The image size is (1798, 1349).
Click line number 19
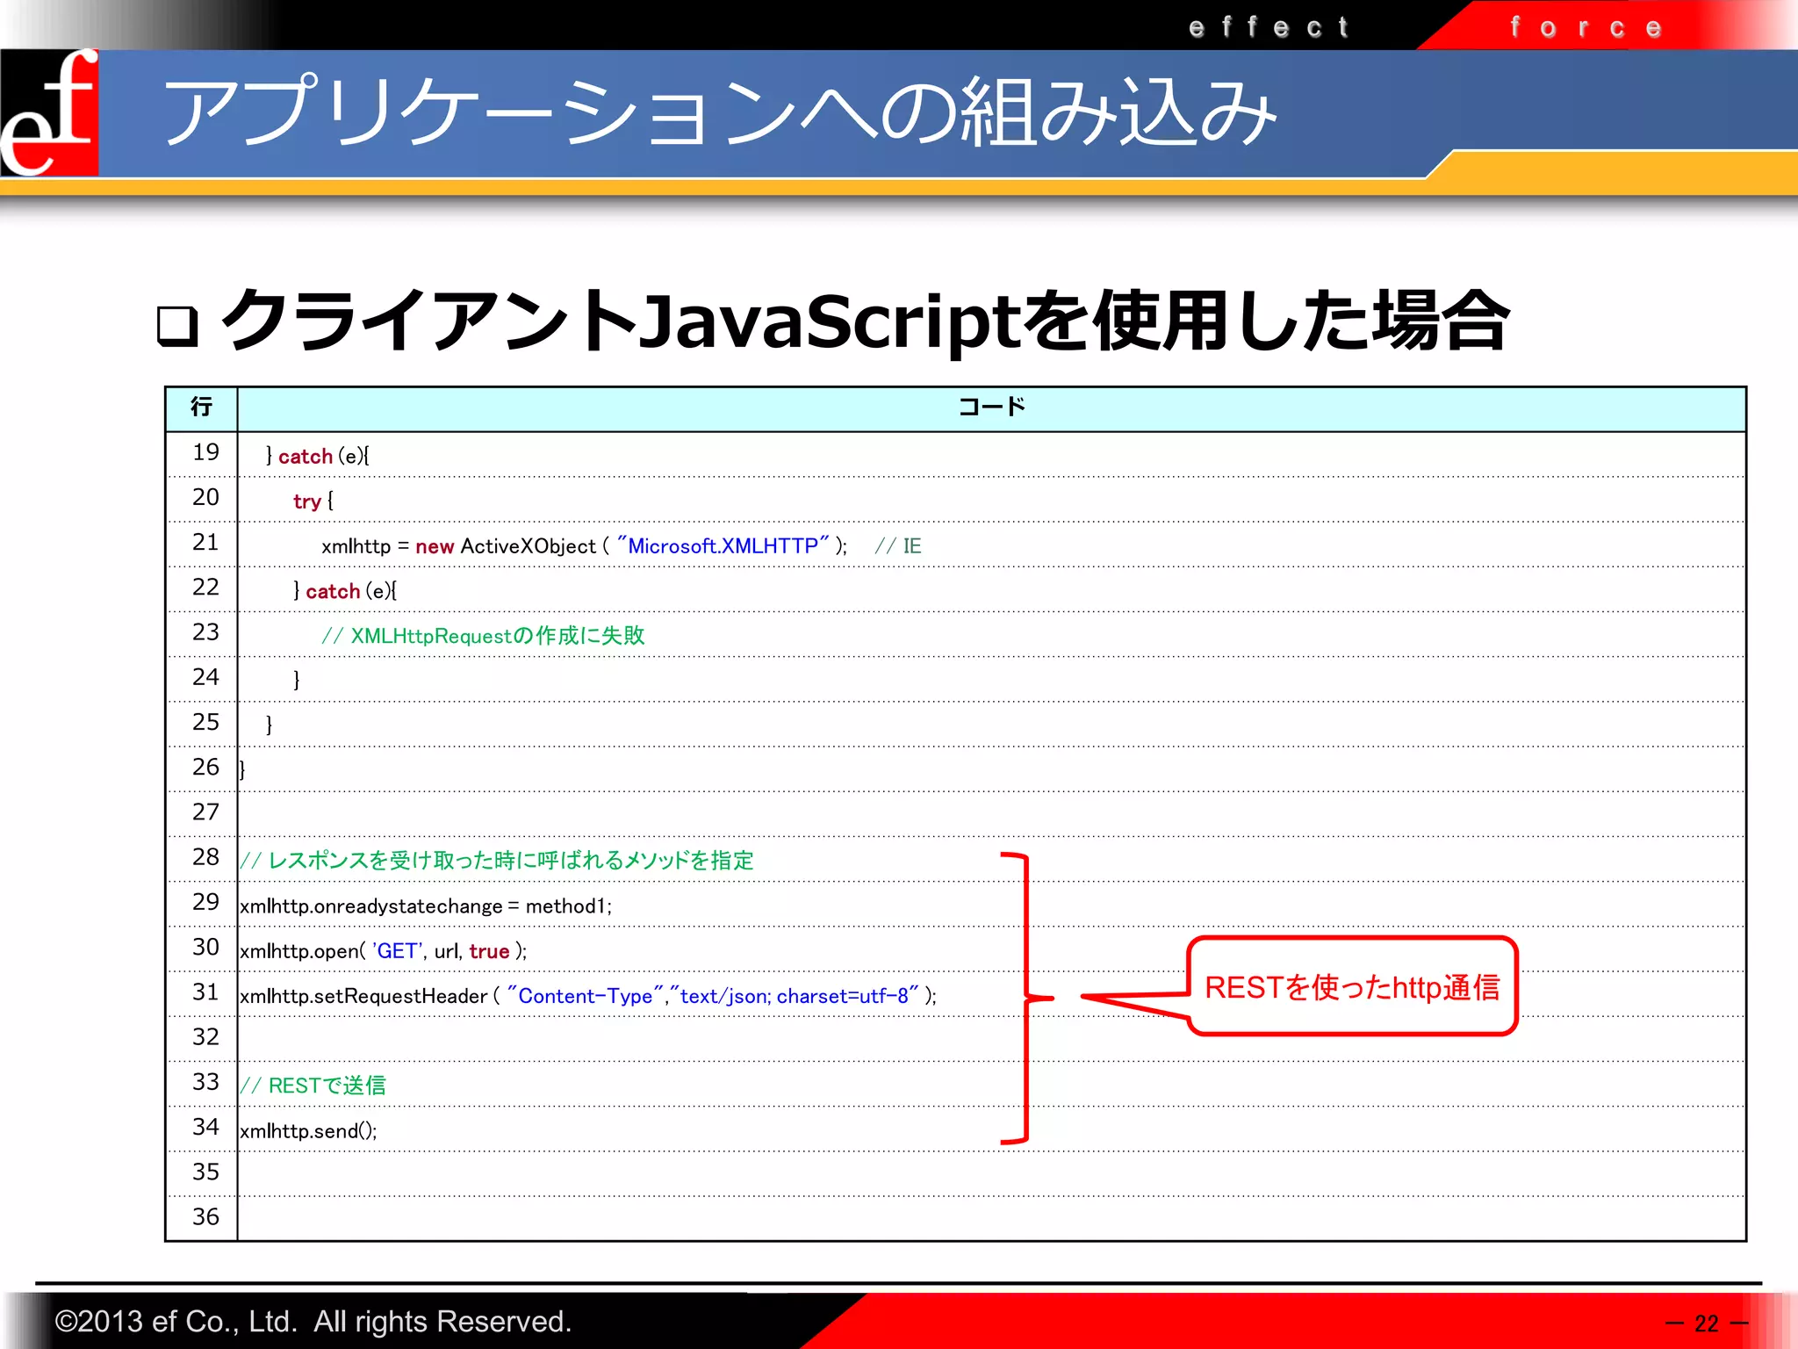pos(205,452)
